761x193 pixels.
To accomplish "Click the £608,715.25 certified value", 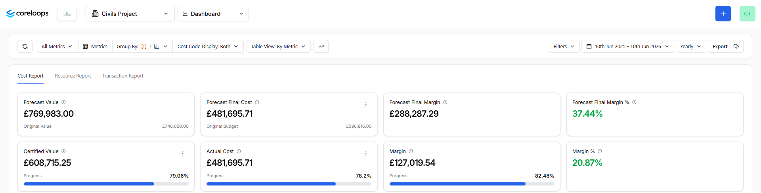I will pyautogui.click(x=47, y=163).
